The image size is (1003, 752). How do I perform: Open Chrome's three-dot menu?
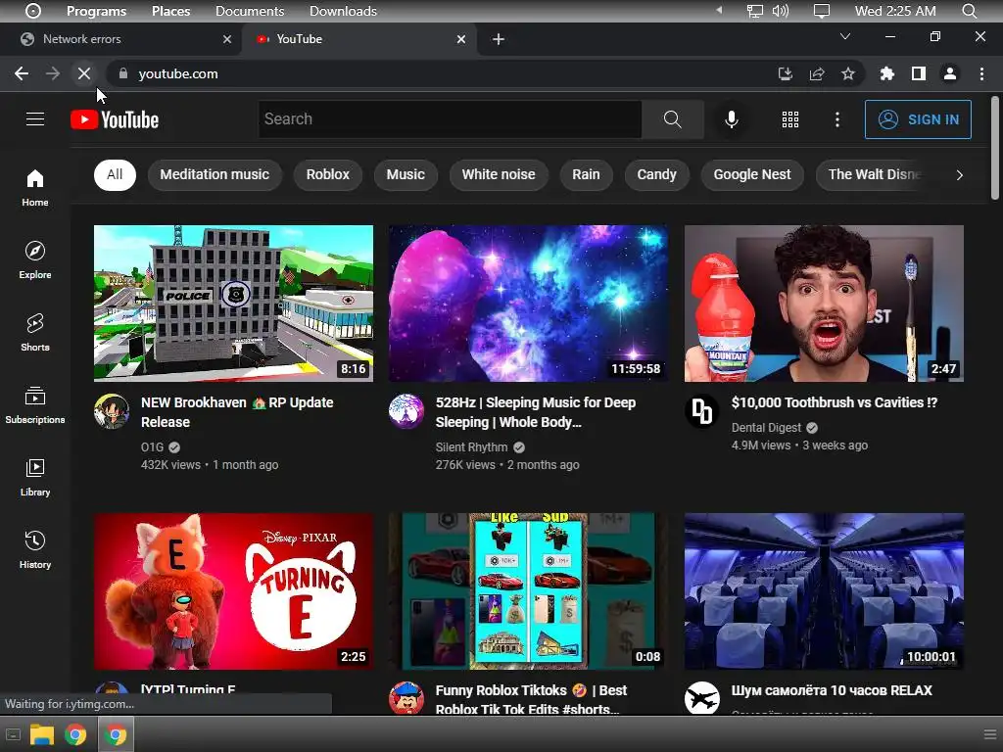pyautogui.click(x=981, y=74)
